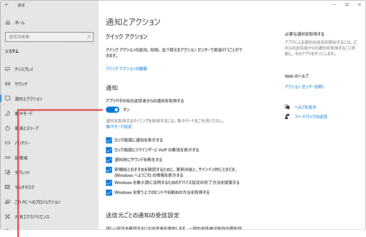Click the この PC へのプロジェクション icon
Viewport: 366px width, 237px height.
tap(8, 202)
